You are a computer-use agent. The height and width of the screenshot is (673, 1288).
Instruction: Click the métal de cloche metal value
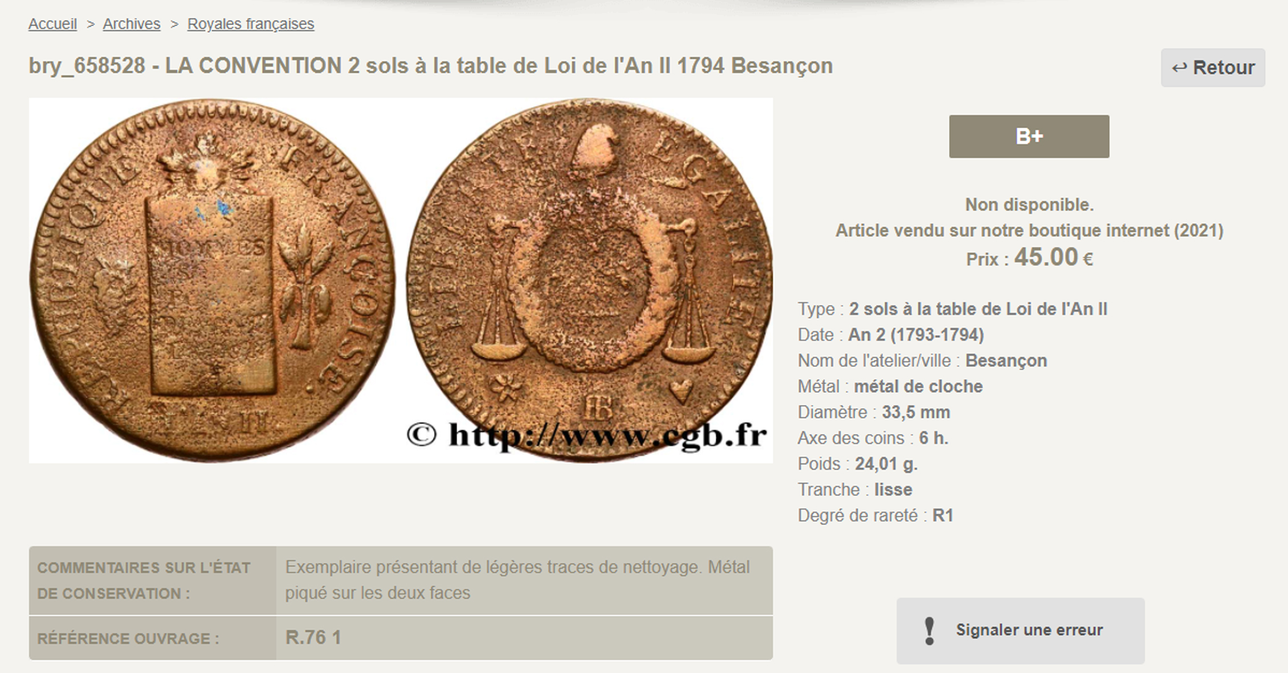(x=918, y=386)
